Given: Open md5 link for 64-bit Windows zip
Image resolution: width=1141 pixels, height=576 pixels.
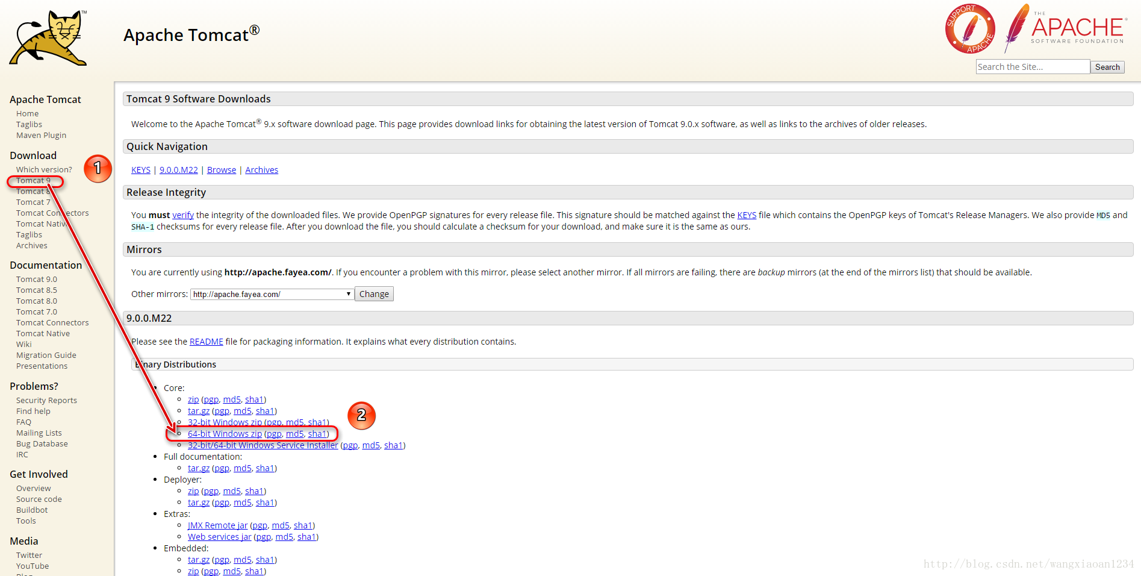Looking at the screenshot, I should tap(295, 434).
